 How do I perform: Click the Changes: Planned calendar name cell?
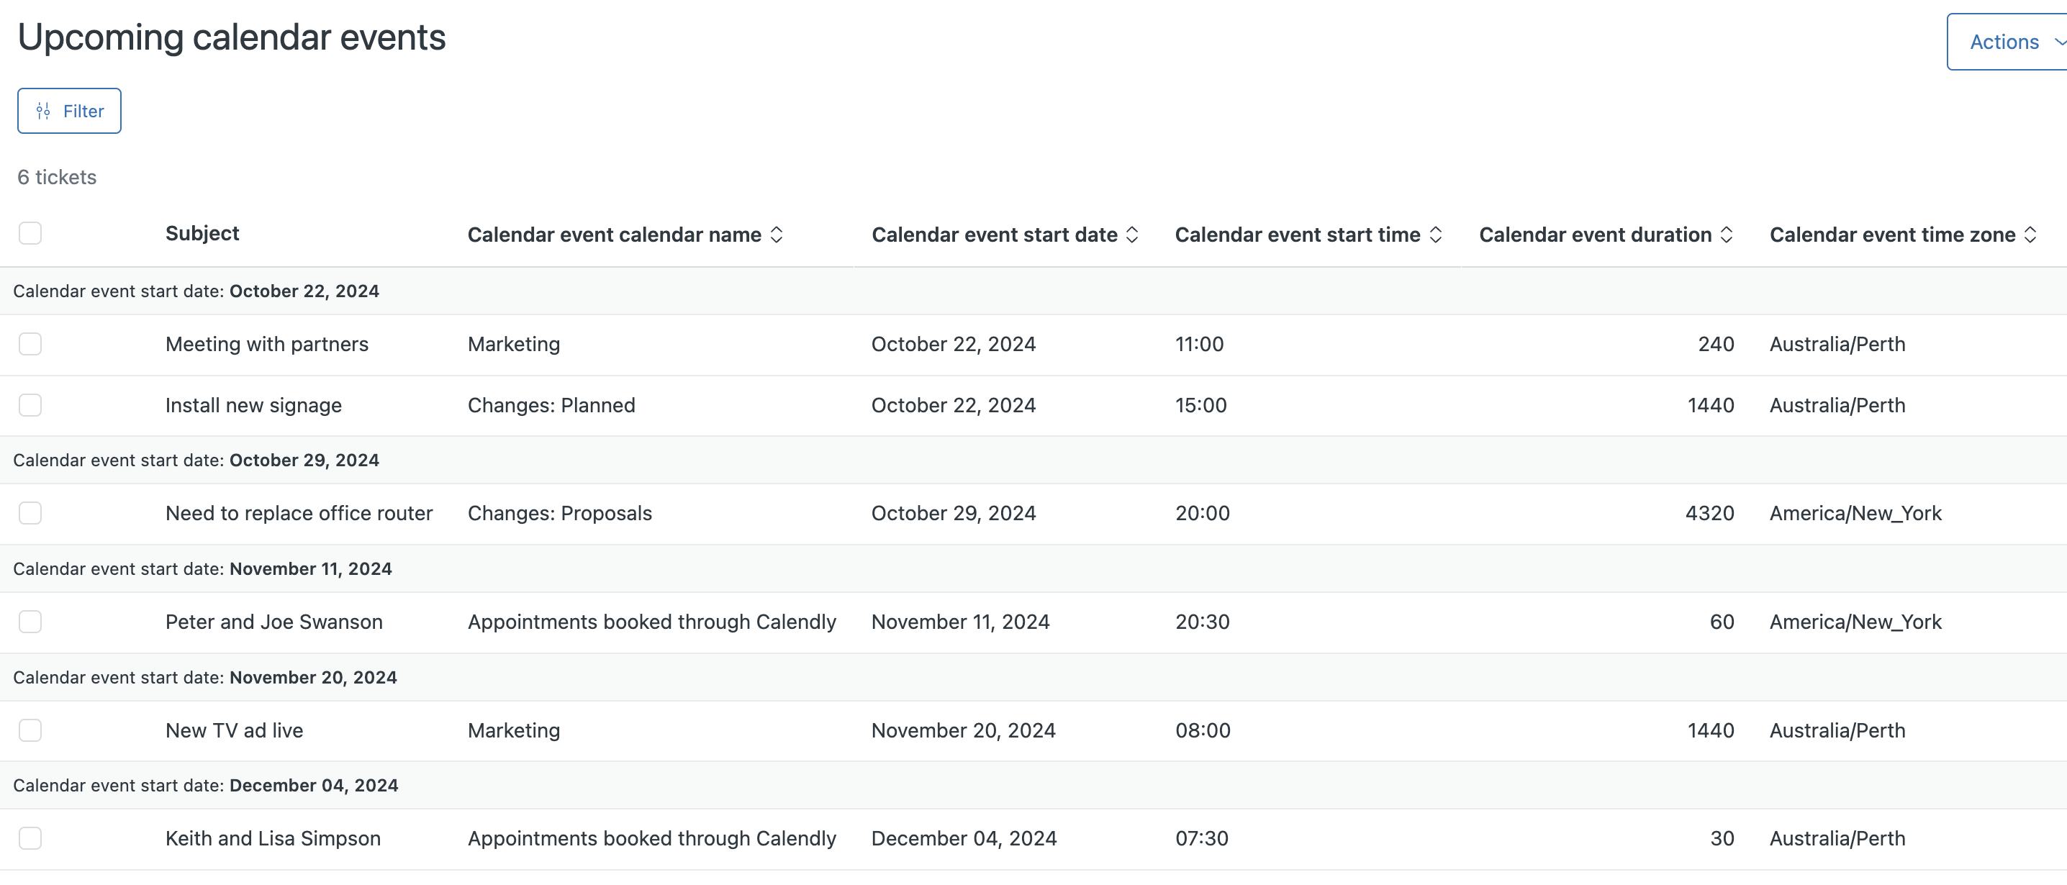click(x=551, y=405)
